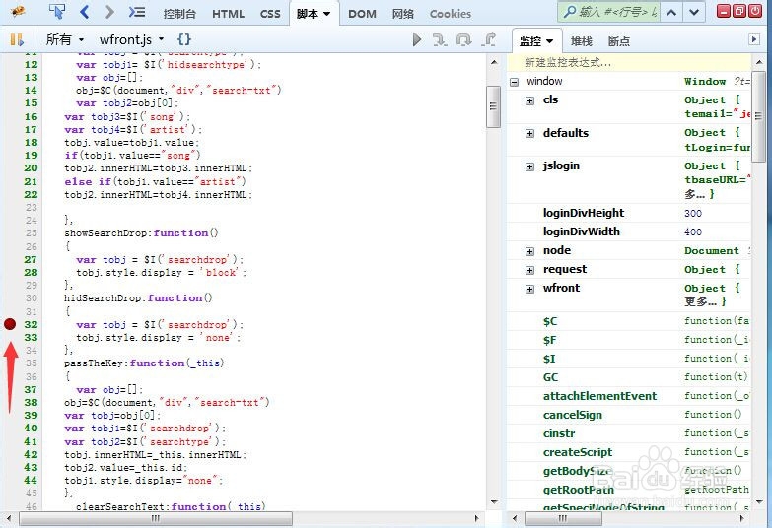Image resolution: width=772 pixels, height=528 pixels.
Task: Switch to the 断点 breakpoints tab
Action: (x=619, y=41)
